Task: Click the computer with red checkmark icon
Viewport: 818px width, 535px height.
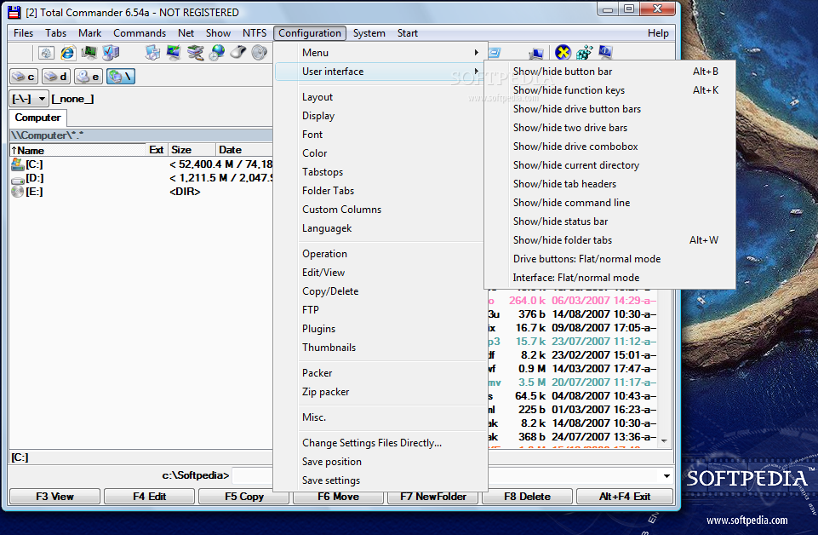Action: (111, 53)
